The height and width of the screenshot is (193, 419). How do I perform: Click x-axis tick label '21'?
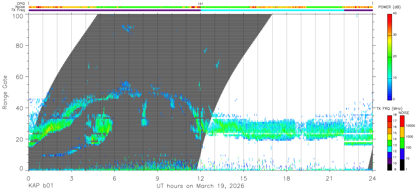(x=330, y=178)
